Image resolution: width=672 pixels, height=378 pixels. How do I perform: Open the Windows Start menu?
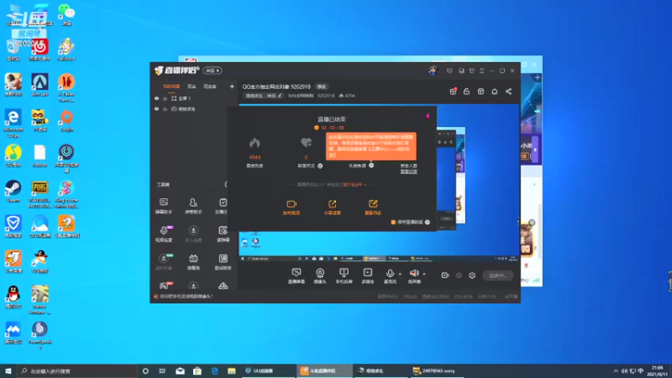point(8,370)
